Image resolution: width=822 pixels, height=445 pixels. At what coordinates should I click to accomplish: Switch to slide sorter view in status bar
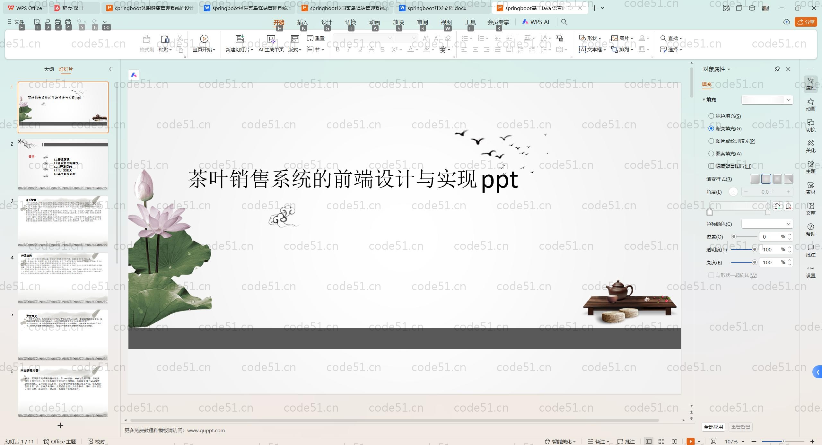661,441
